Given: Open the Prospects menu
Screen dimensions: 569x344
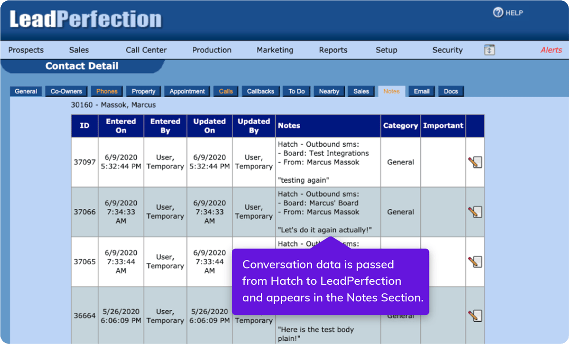Looking at the screenshot, I should [x=26, y=49].
